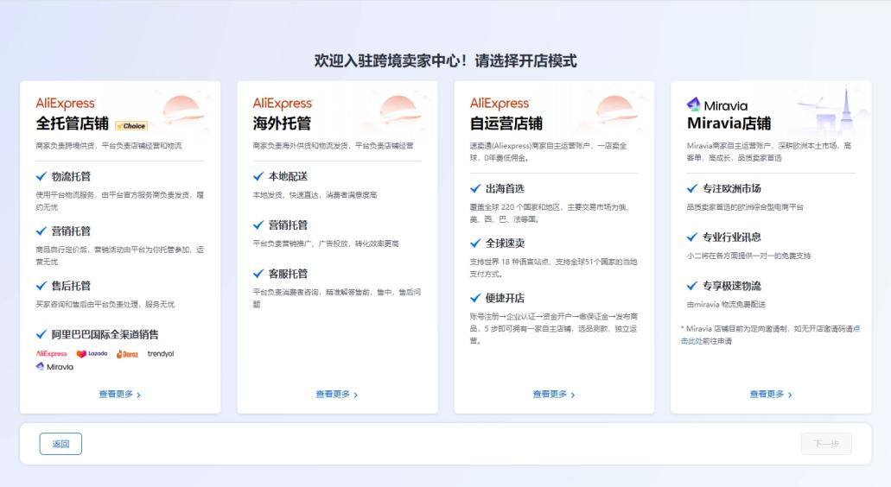The width and height of the screenshot is (891, 487).
Task: Open 查看更多 on the 自运营店铺 card
Action: 554,394
